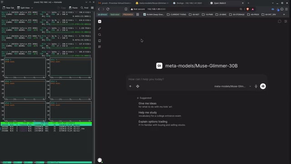Open the 60-INT_SRV bookmark folder
This screenshot has width=291, height=164.
click(269, 15)
